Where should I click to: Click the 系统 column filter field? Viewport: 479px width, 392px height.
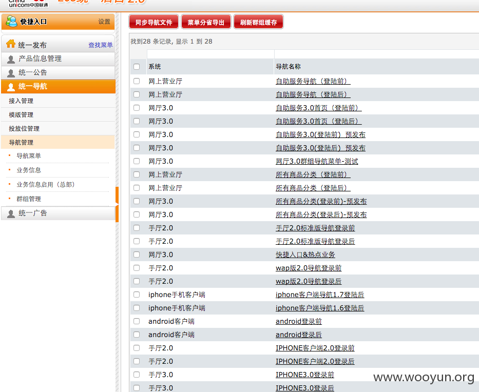click(210, 54)
